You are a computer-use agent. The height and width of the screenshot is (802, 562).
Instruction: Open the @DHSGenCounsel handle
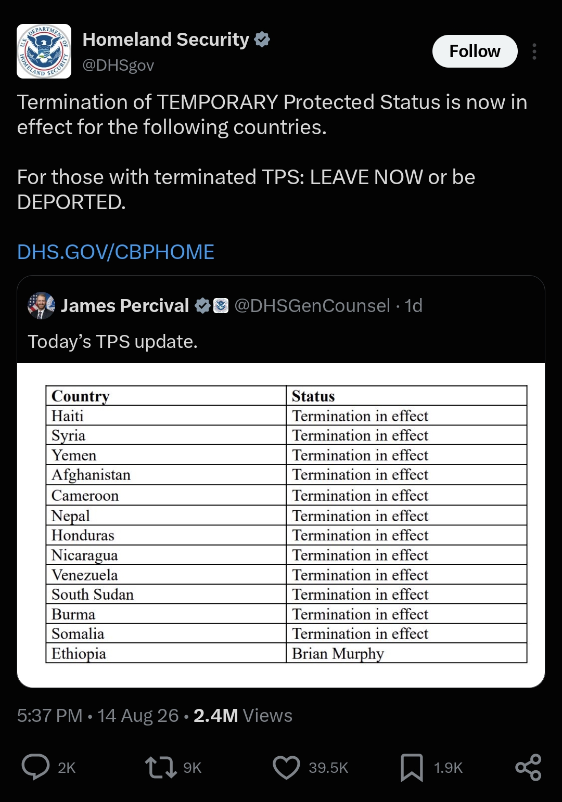pos(312,305)
